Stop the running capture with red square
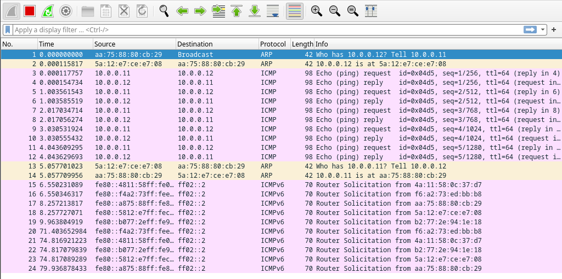 point(30,11)
